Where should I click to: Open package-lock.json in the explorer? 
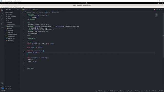pos(12,34)
